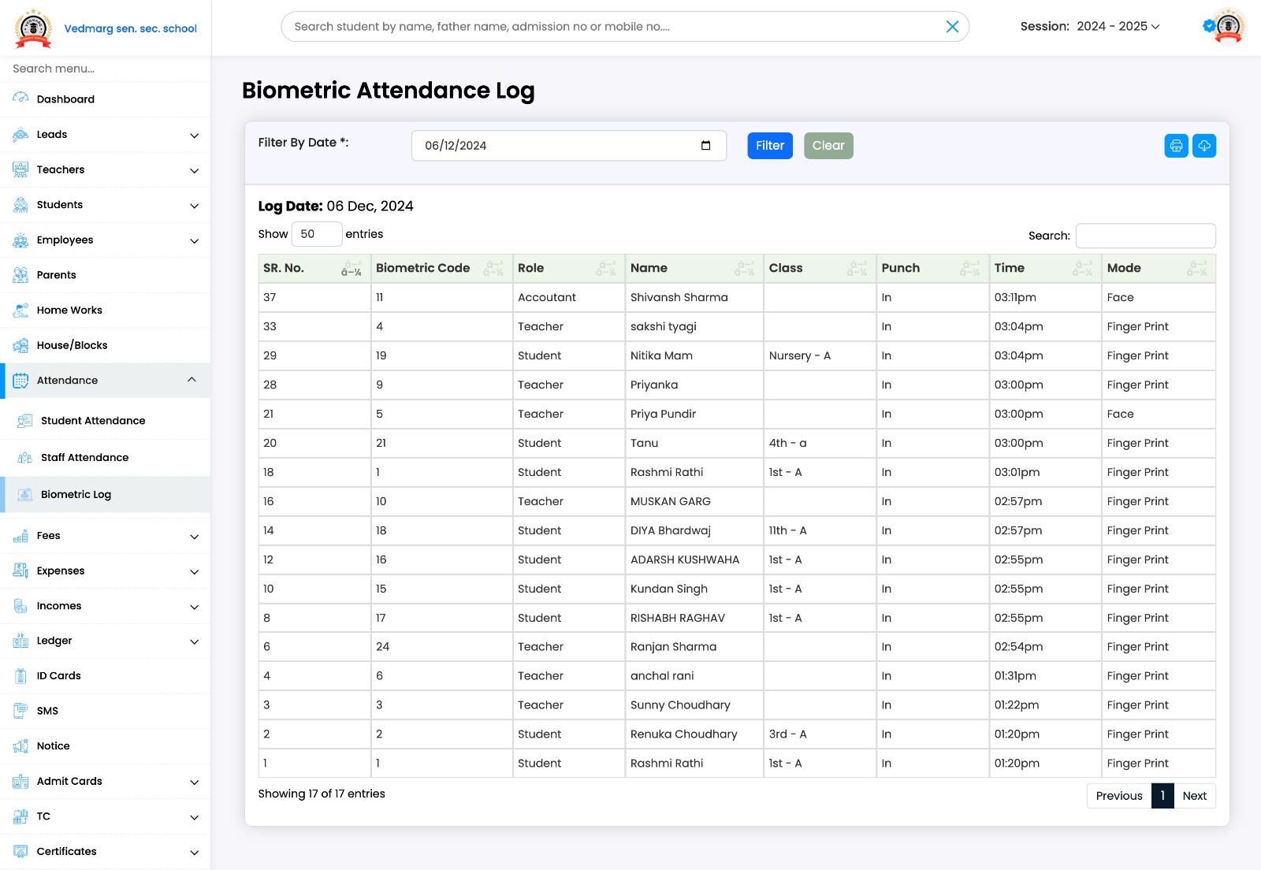This screenshot has height=870, width=1261.
Task: Click the school logo in the top-left corner
Action: click(33, 26)
